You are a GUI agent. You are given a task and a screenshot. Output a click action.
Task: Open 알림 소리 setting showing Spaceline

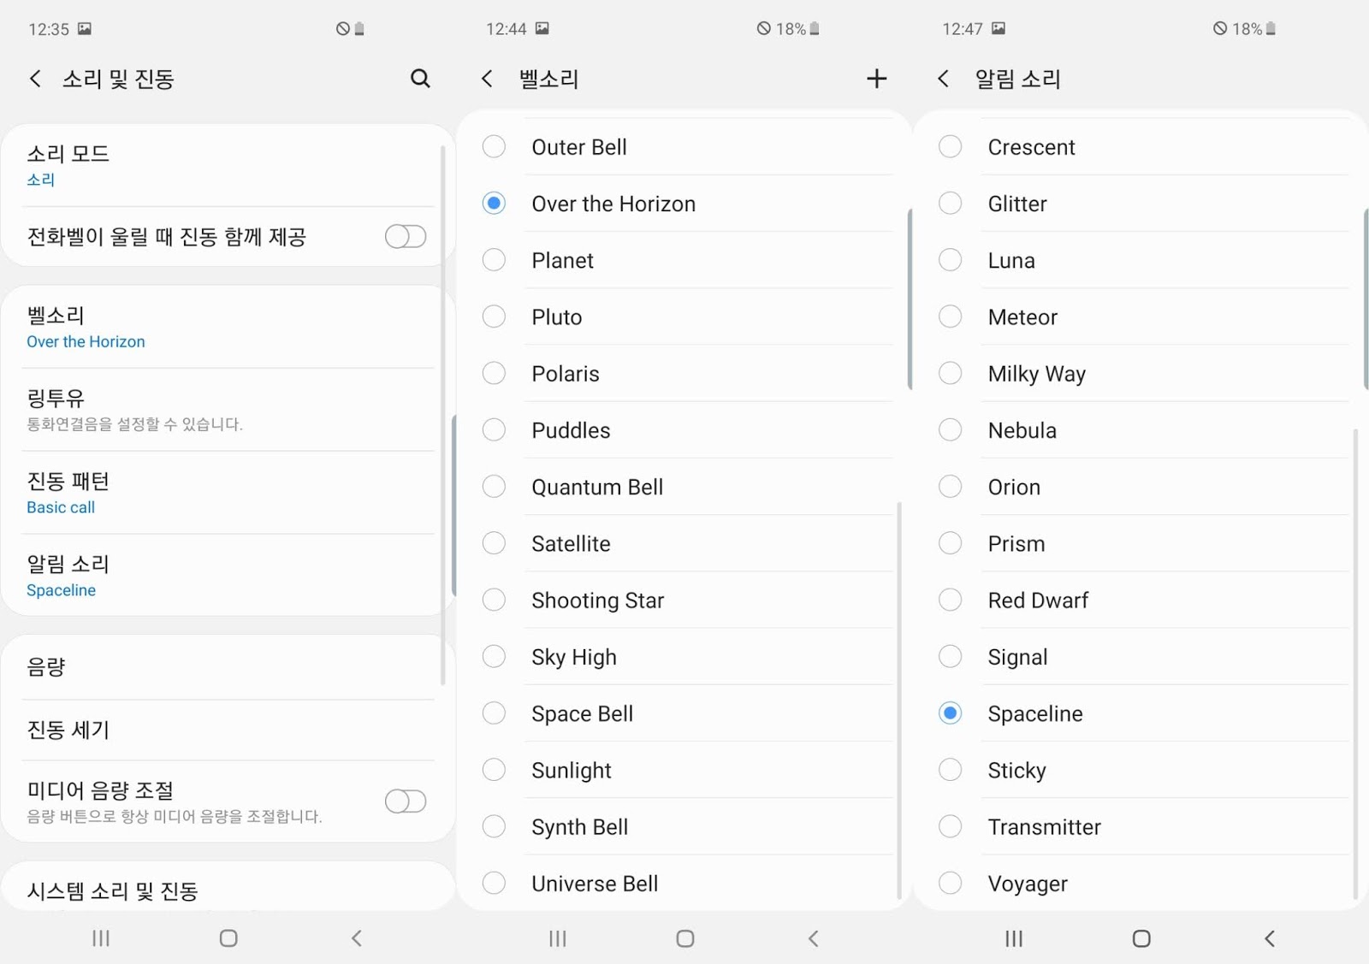(227, 576)
